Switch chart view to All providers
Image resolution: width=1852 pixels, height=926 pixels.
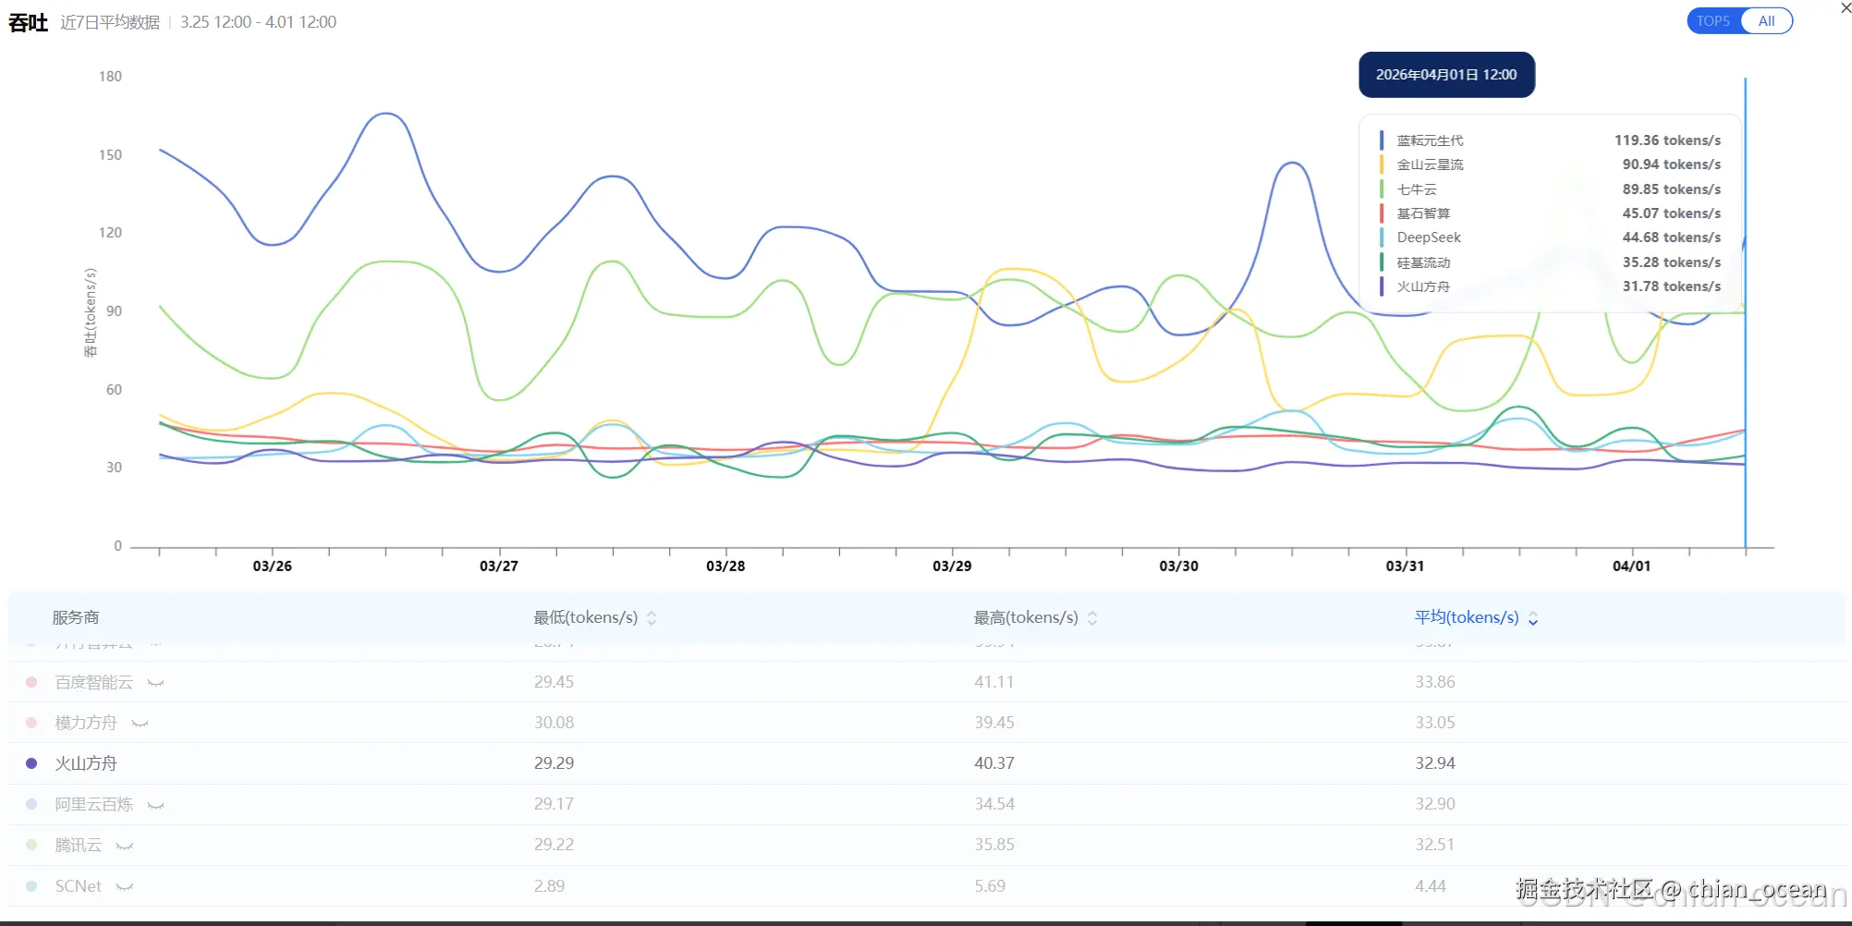(1766, 21)
